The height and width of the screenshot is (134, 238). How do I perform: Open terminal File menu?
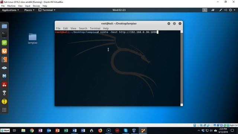[x=58, y=28]
